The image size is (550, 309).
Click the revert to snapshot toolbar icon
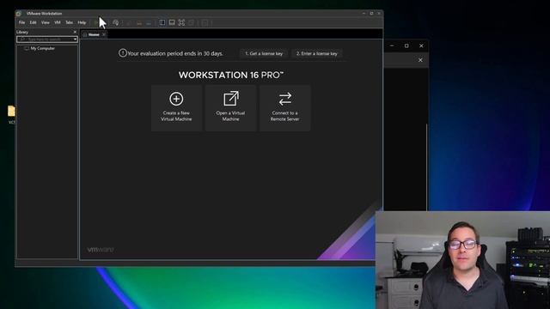click(x=139, y=23)
